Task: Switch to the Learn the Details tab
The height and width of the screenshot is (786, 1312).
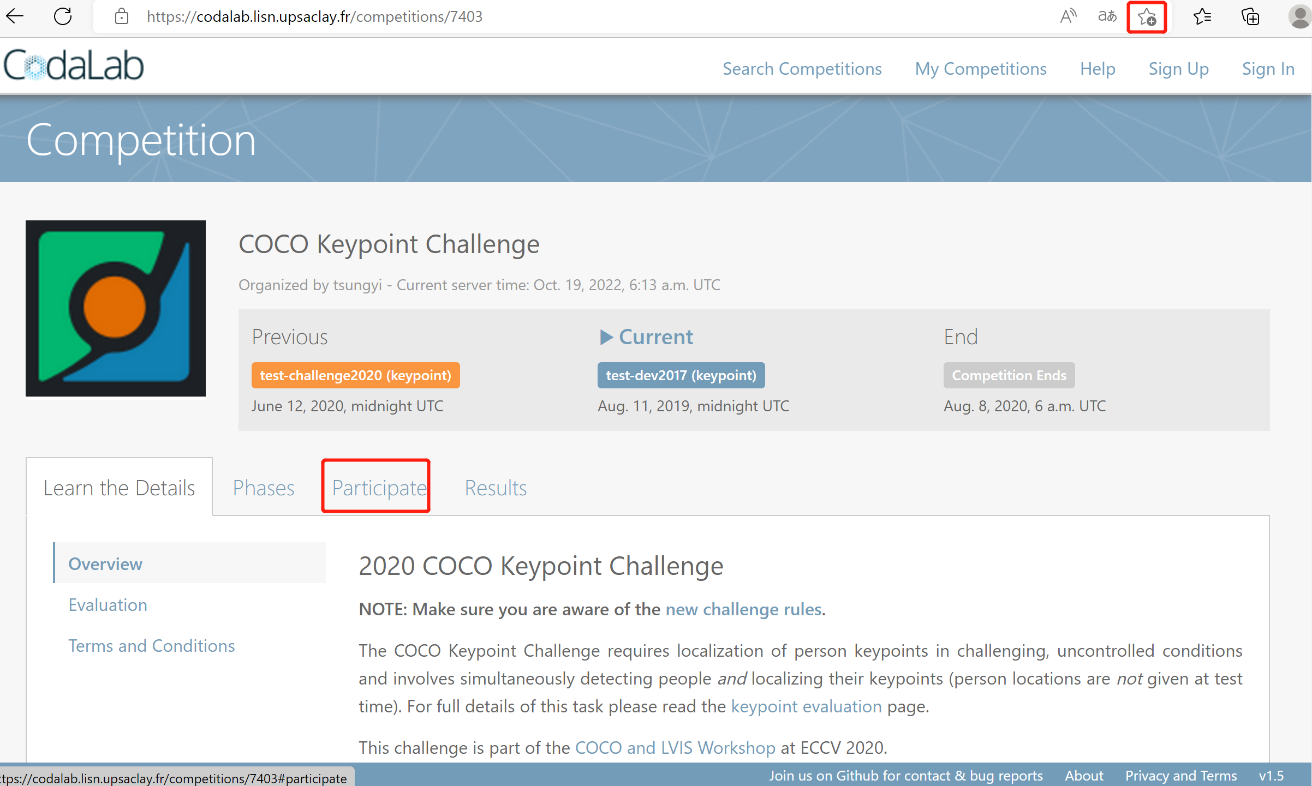Action: point(119,488)
